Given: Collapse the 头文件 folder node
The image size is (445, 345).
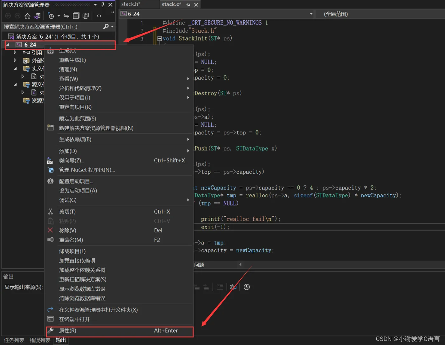Looking at the screenshot, I should pos(15,68).
